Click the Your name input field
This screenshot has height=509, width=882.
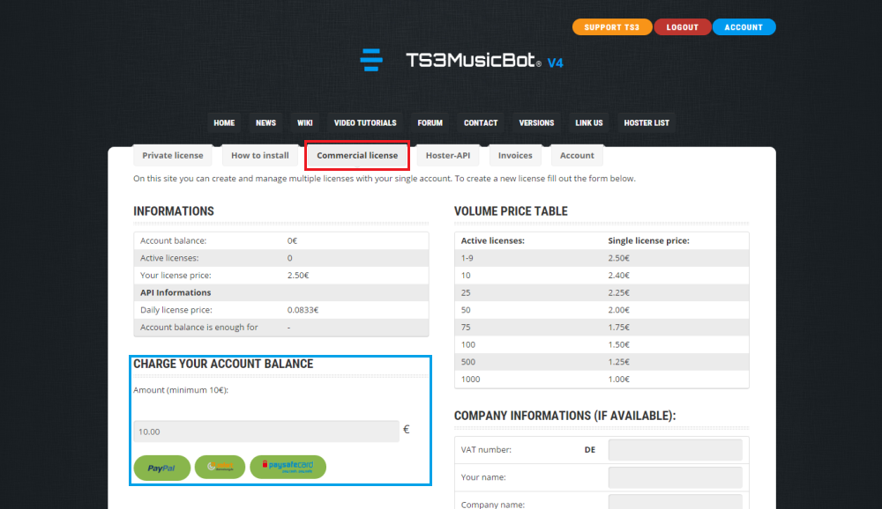pyautogui.click(x=675, y=477)
